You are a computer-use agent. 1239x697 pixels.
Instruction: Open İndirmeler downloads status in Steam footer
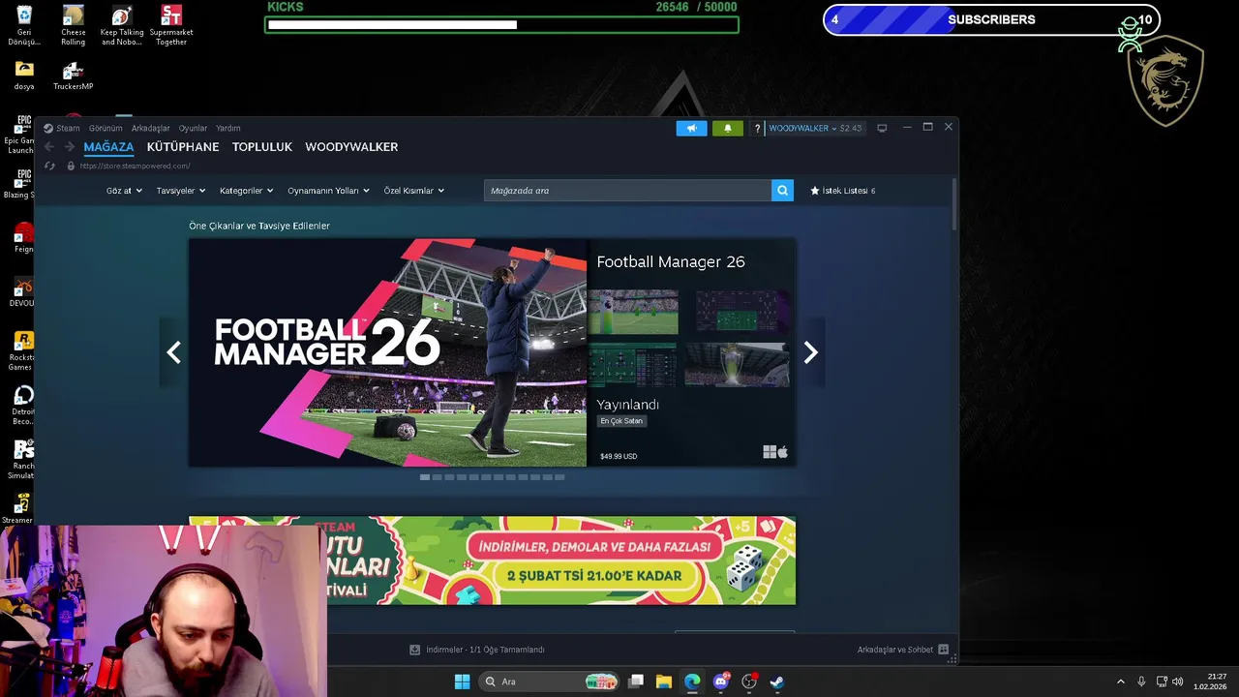click(477, 650)
